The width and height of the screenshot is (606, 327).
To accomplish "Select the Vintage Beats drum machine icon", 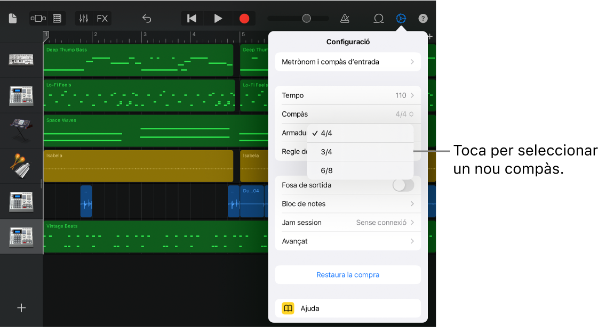I will 21,236.
